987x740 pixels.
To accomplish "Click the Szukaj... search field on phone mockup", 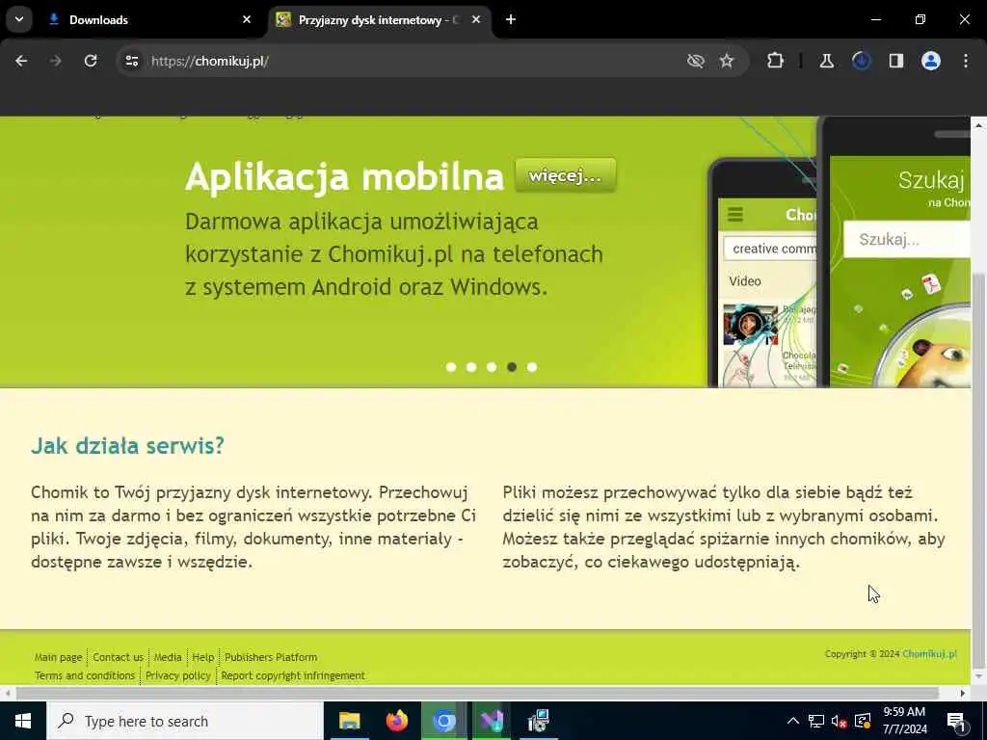I will (906, 239).
